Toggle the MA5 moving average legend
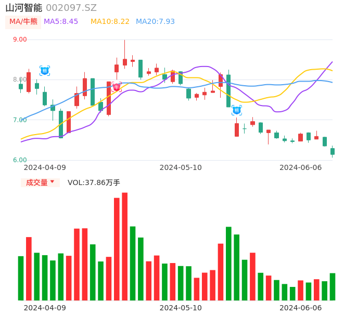 point(61,22)
